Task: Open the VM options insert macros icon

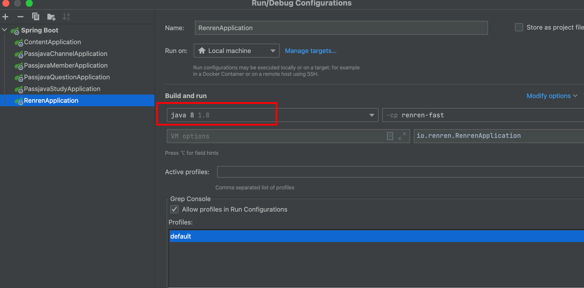Action: coord(390,136)
